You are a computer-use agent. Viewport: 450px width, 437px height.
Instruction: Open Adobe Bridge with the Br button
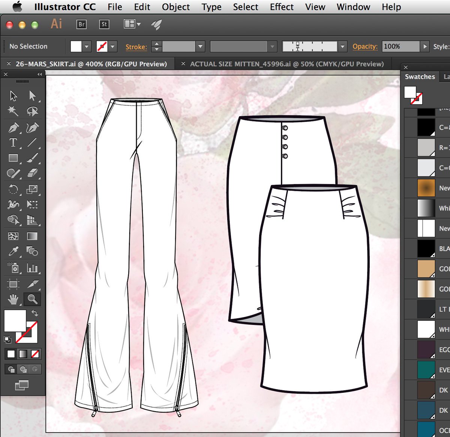pyautogui.click(x=81, y=24)
